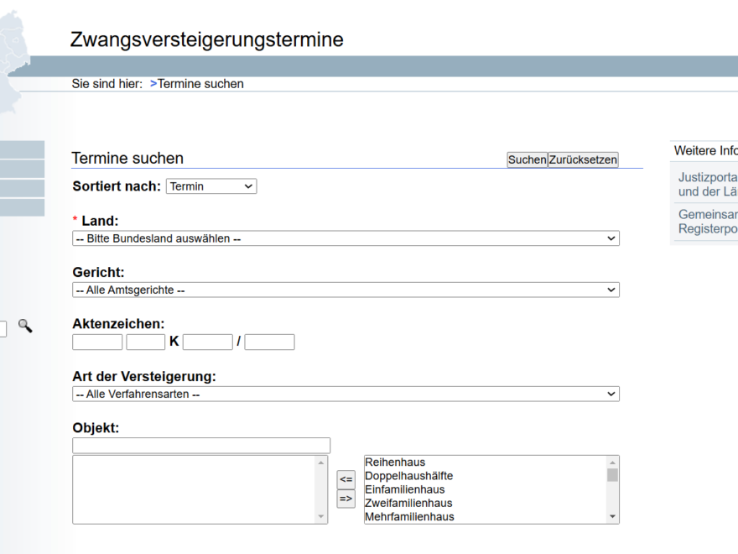Click the magnifying glass search icon
This screenshot has width=738, height=554.
(x=25, y=326)
